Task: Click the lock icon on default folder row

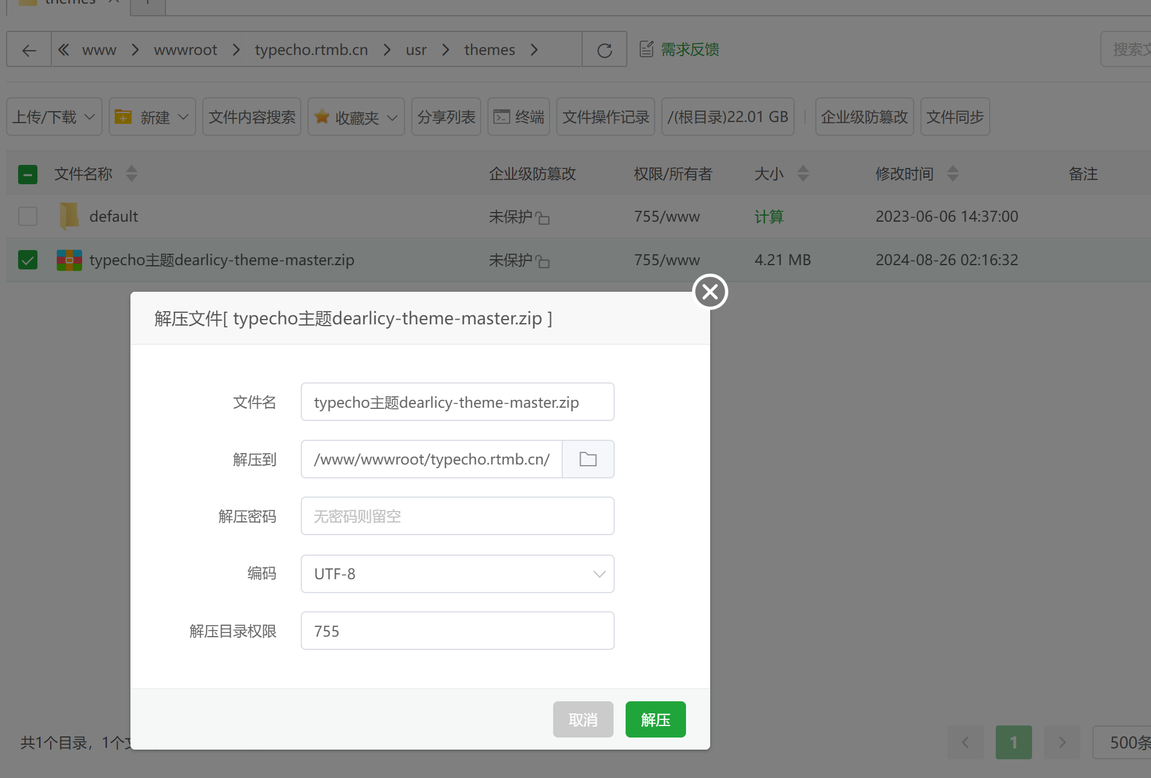Action: (x=543, y=218)
